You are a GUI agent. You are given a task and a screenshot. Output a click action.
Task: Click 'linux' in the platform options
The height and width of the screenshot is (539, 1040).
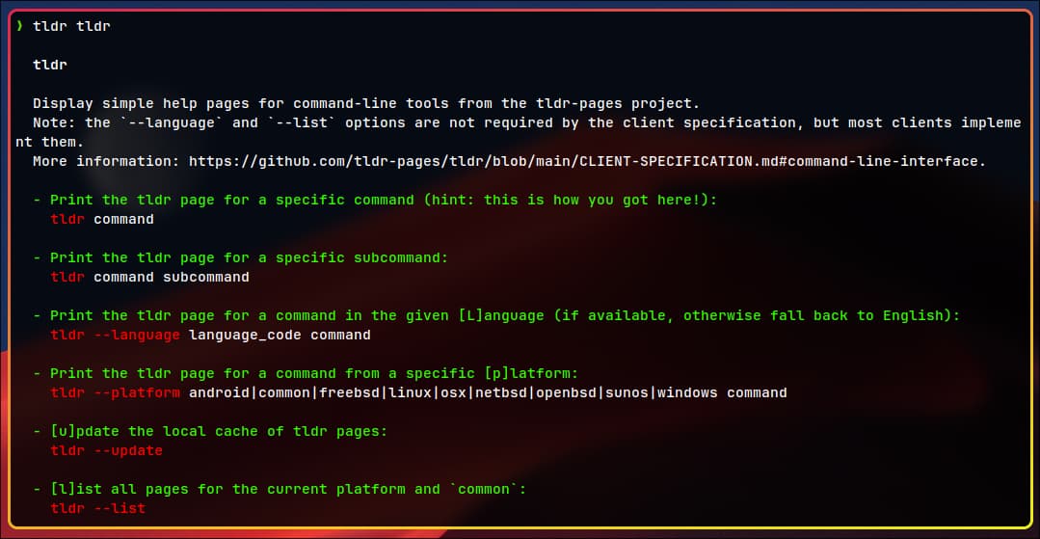click(410, 392)
